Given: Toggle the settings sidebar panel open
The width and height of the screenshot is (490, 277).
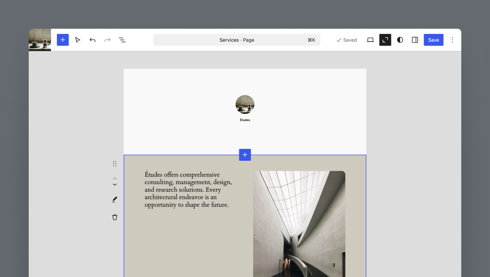Looking at the screenshot, I should (x=414, y=40).
